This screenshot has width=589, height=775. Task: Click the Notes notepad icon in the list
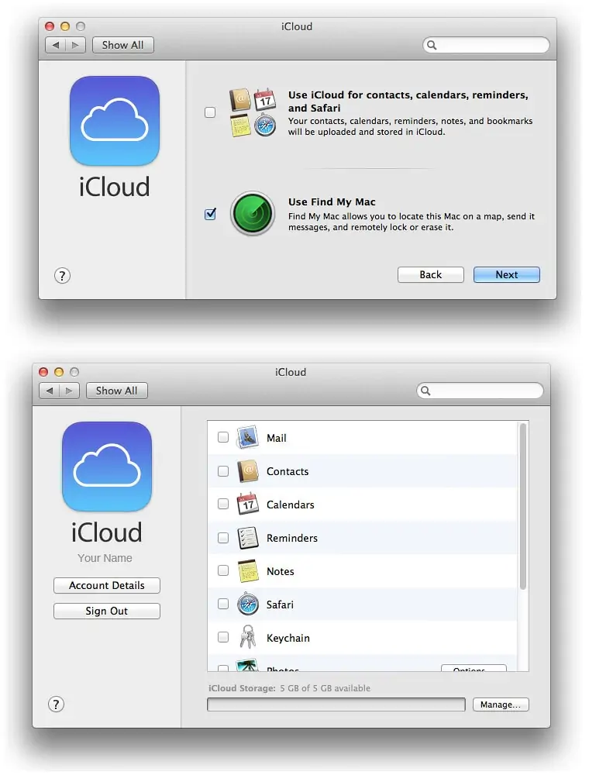pyautogui.click(x=247, y=571)
